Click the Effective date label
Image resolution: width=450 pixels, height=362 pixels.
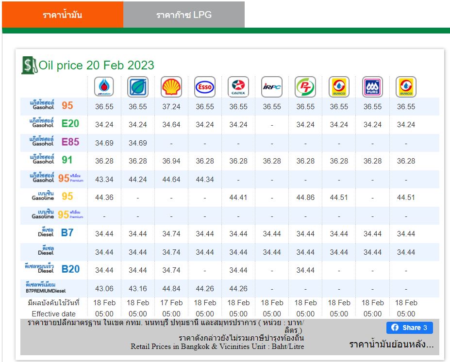[x=54, y=314]
